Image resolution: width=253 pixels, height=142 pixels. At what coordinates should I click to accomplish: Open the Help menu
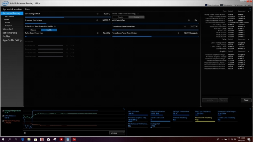click(248, 5)
